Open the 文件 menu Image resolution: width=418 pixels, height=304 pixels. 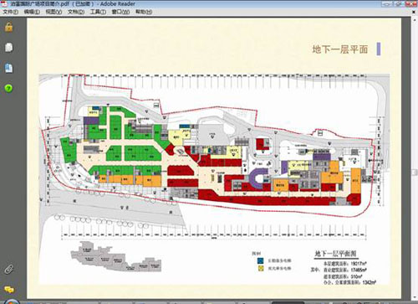(10, 12)
